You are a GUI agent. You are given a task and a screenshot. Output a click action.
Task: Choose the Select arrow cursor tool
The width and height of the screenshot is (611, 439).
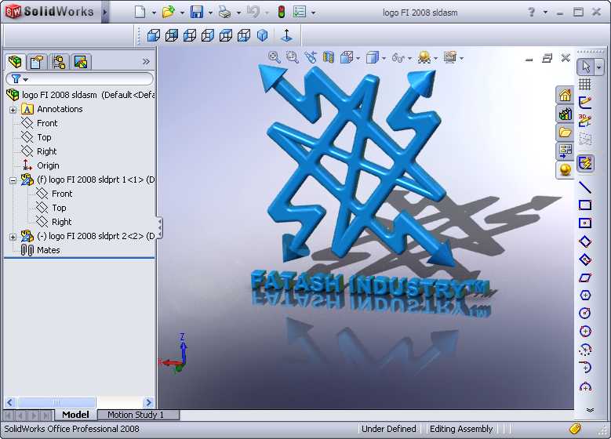[585, 67]
